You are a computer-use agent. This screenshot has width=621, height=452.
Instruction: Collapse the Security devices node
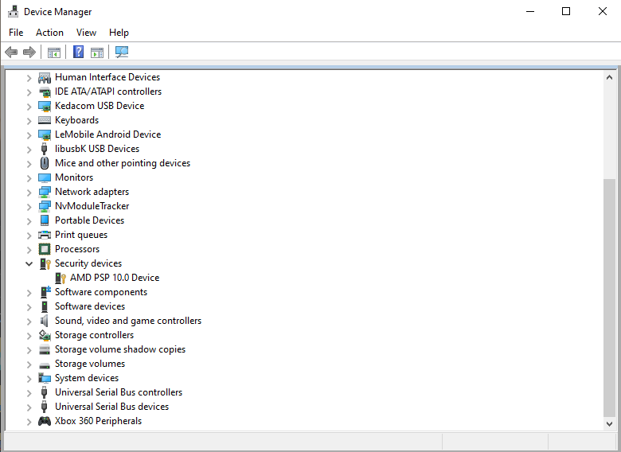[x=29, y=263]
